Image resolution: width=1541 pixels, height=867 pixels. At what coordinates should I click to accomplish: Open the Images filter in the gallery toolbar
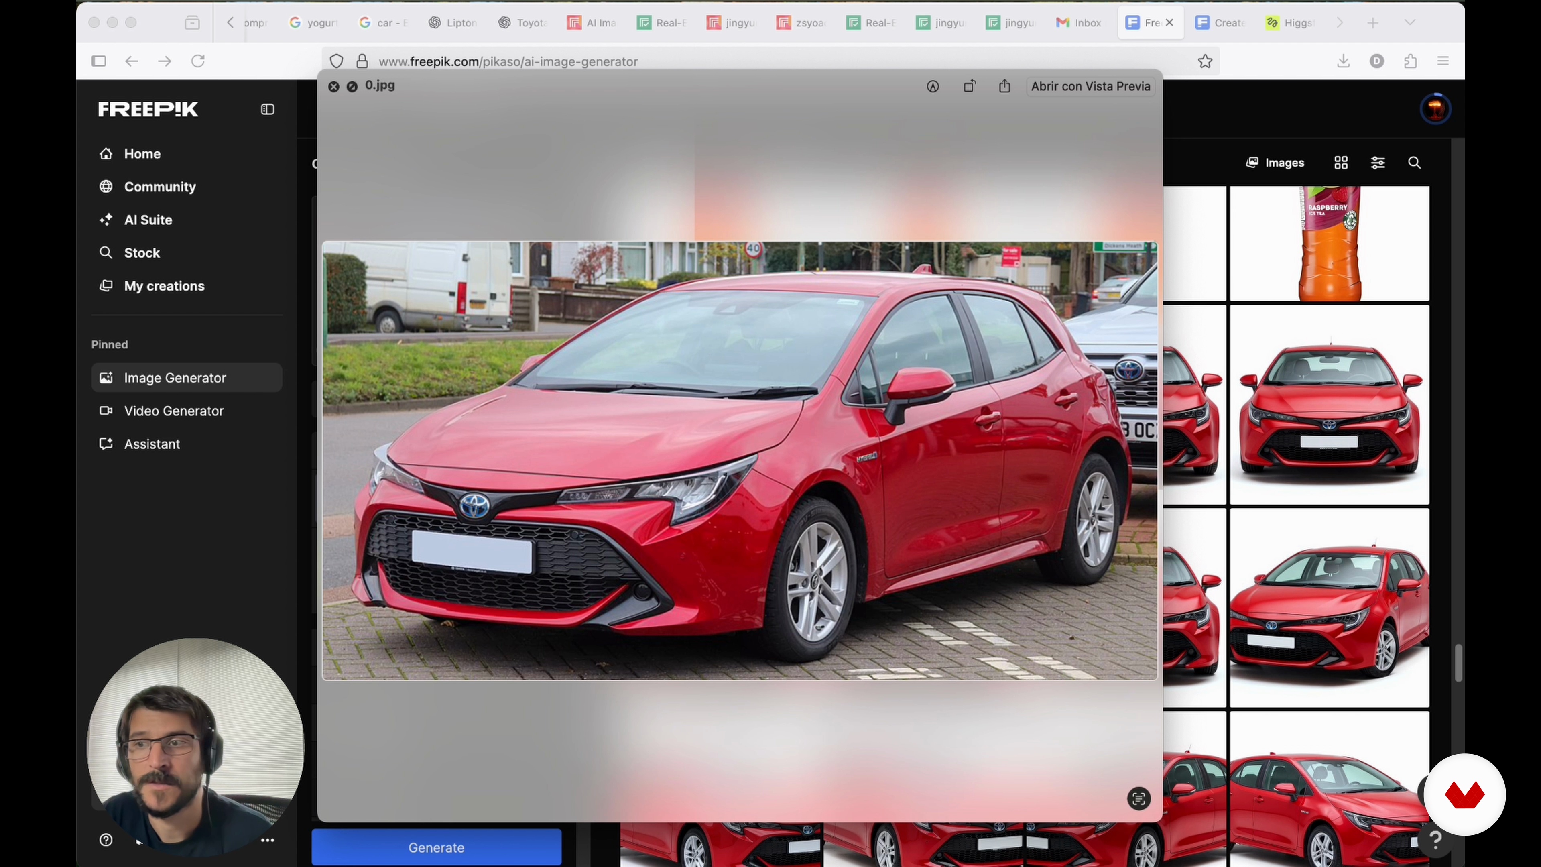pyautogui.click(x=1275, y=163)
